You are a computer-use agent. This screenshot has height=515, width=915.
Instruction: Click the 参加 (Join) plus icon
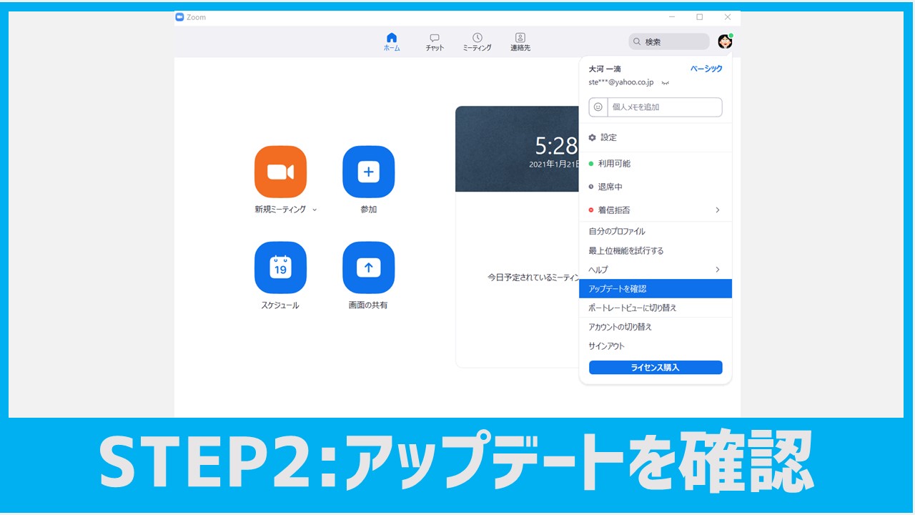click(368, 172)
